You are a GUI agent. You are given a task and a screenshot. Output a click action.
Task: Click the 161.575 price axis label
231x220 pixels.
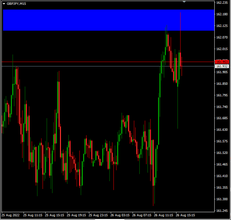pyautogui.click(x=222, y=141)
